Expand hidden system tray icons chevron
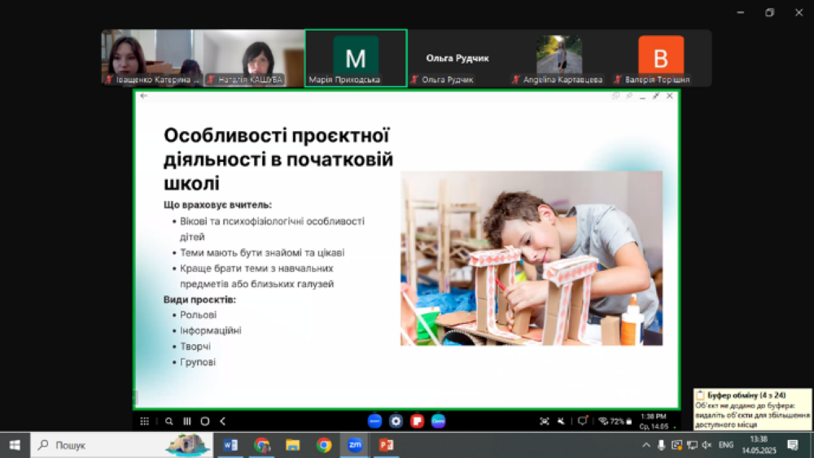The width and height of the screenshot is (814, 458). (646, 445)
